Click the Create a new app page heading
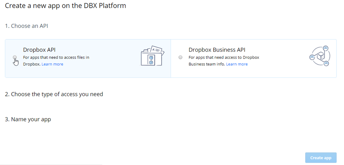The height and width of the screenshot is (165, 344). (x=65, y=6)
